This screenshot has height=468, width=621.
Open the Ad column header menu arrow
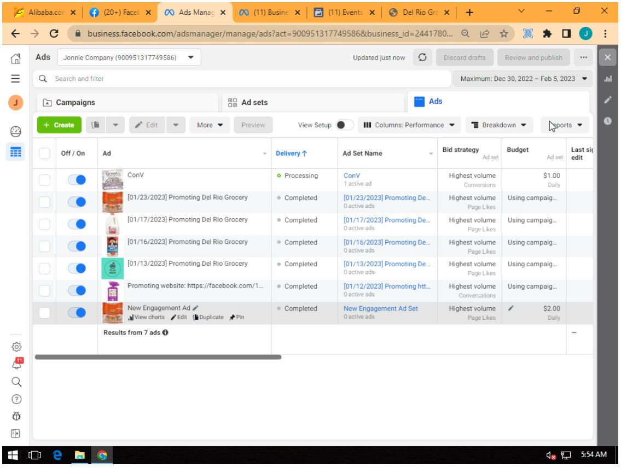point(265,154)
